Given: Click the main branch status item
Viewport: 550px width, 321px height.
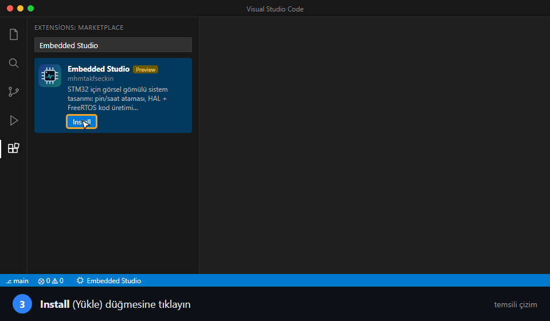Looking at the screenshot, I should (x=18, y=281).
